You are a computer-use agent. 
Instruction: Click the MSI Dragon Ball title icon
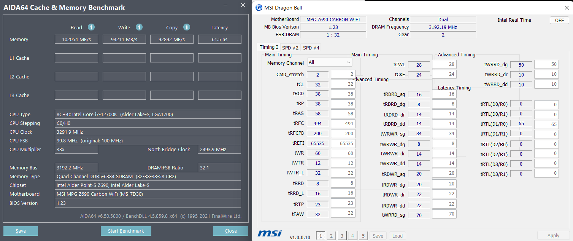(x=259, y=8)
